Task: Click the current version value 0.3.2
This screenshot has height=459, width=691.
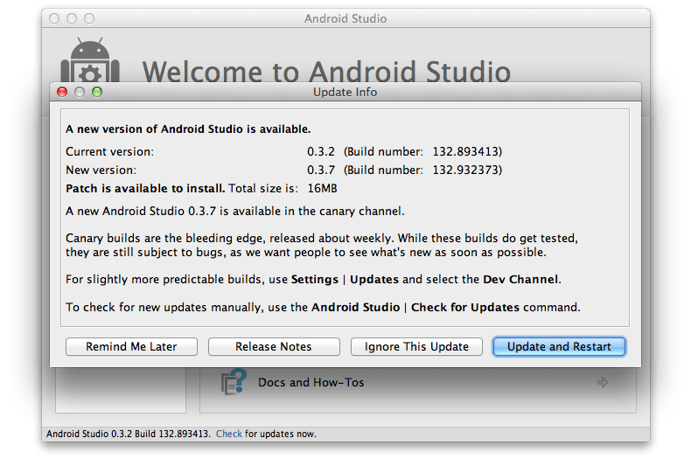Action: (321, 151)
